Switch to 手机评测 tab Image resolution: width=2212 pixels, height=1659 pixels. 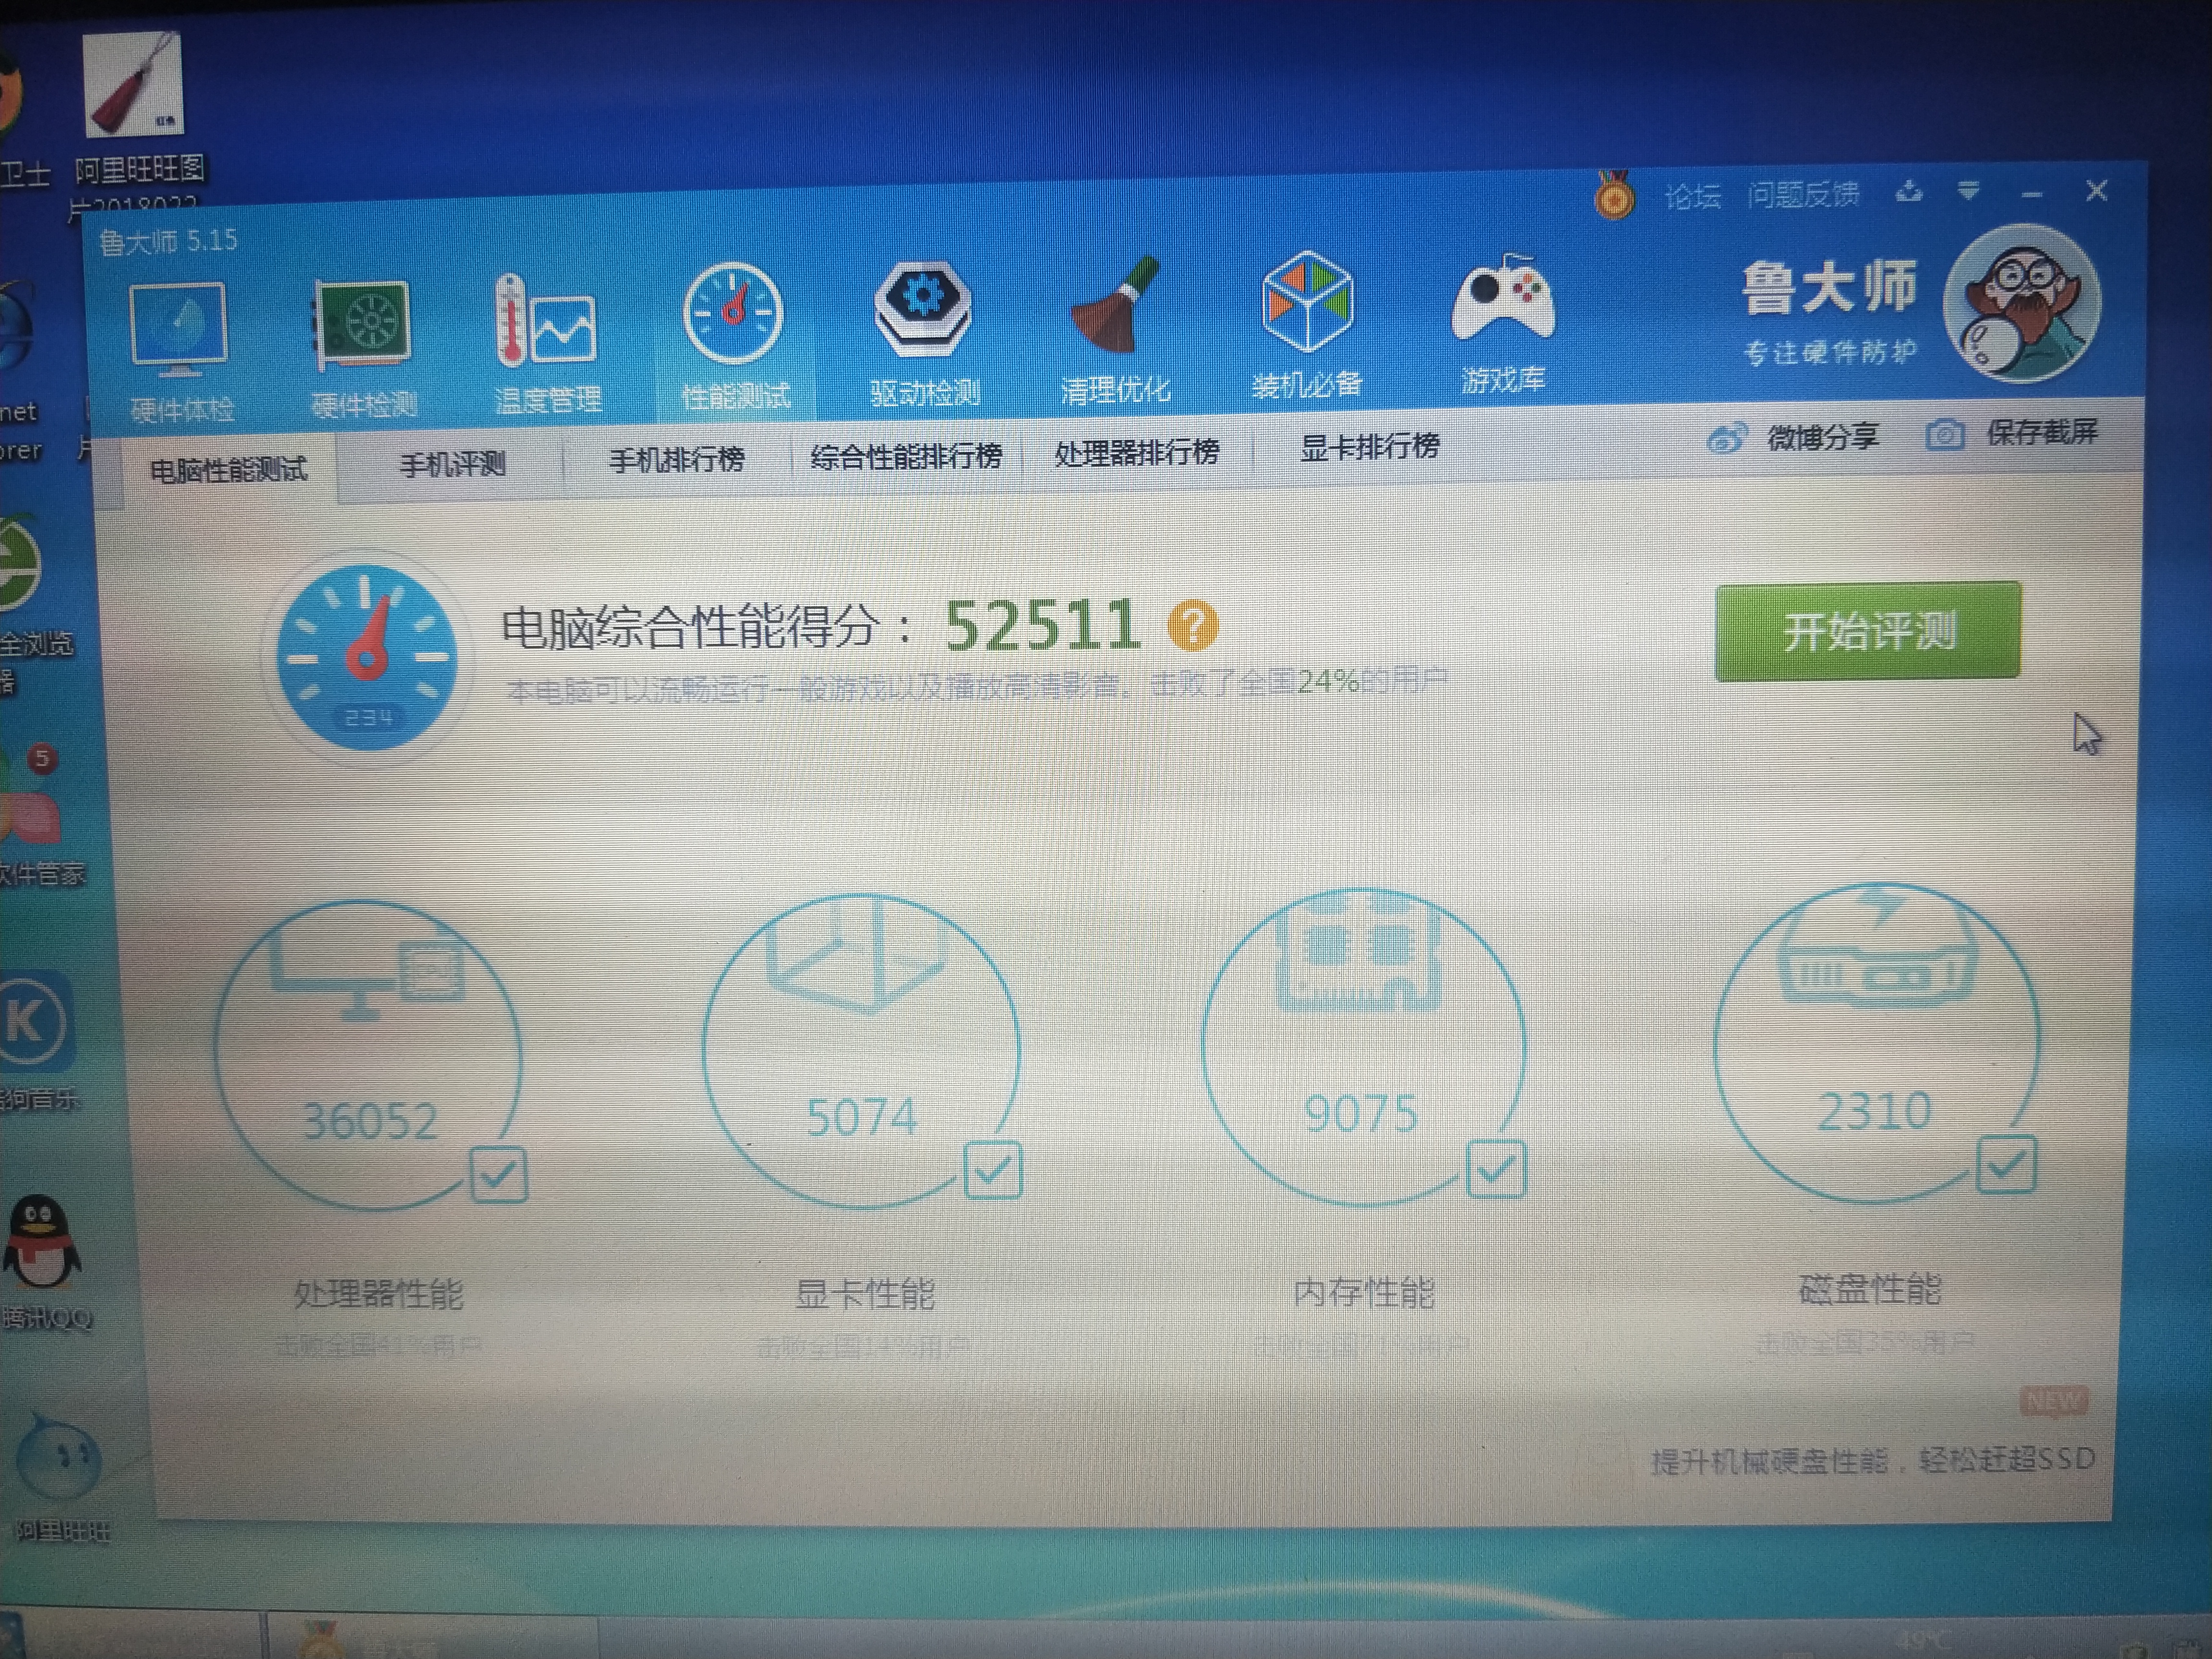tap(452, 464)
